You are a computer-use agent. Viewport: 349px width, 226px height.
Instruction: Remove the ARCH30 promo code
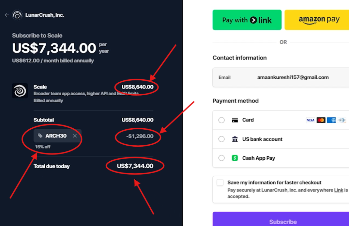coord(75,135)
